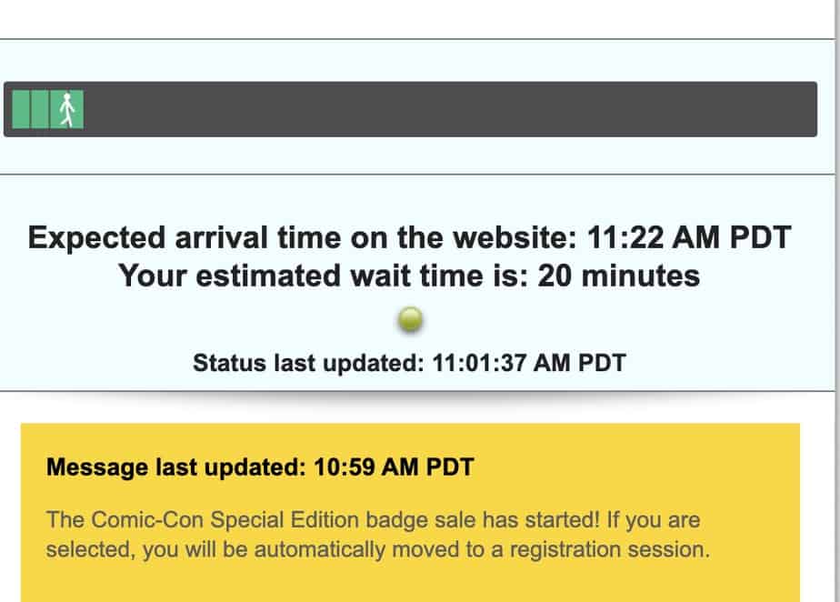Click the expected arrival time 11:22 AM PDT text
Image resolution: width=840 pixels, height=602 pixels.
[x=409, y=237]
